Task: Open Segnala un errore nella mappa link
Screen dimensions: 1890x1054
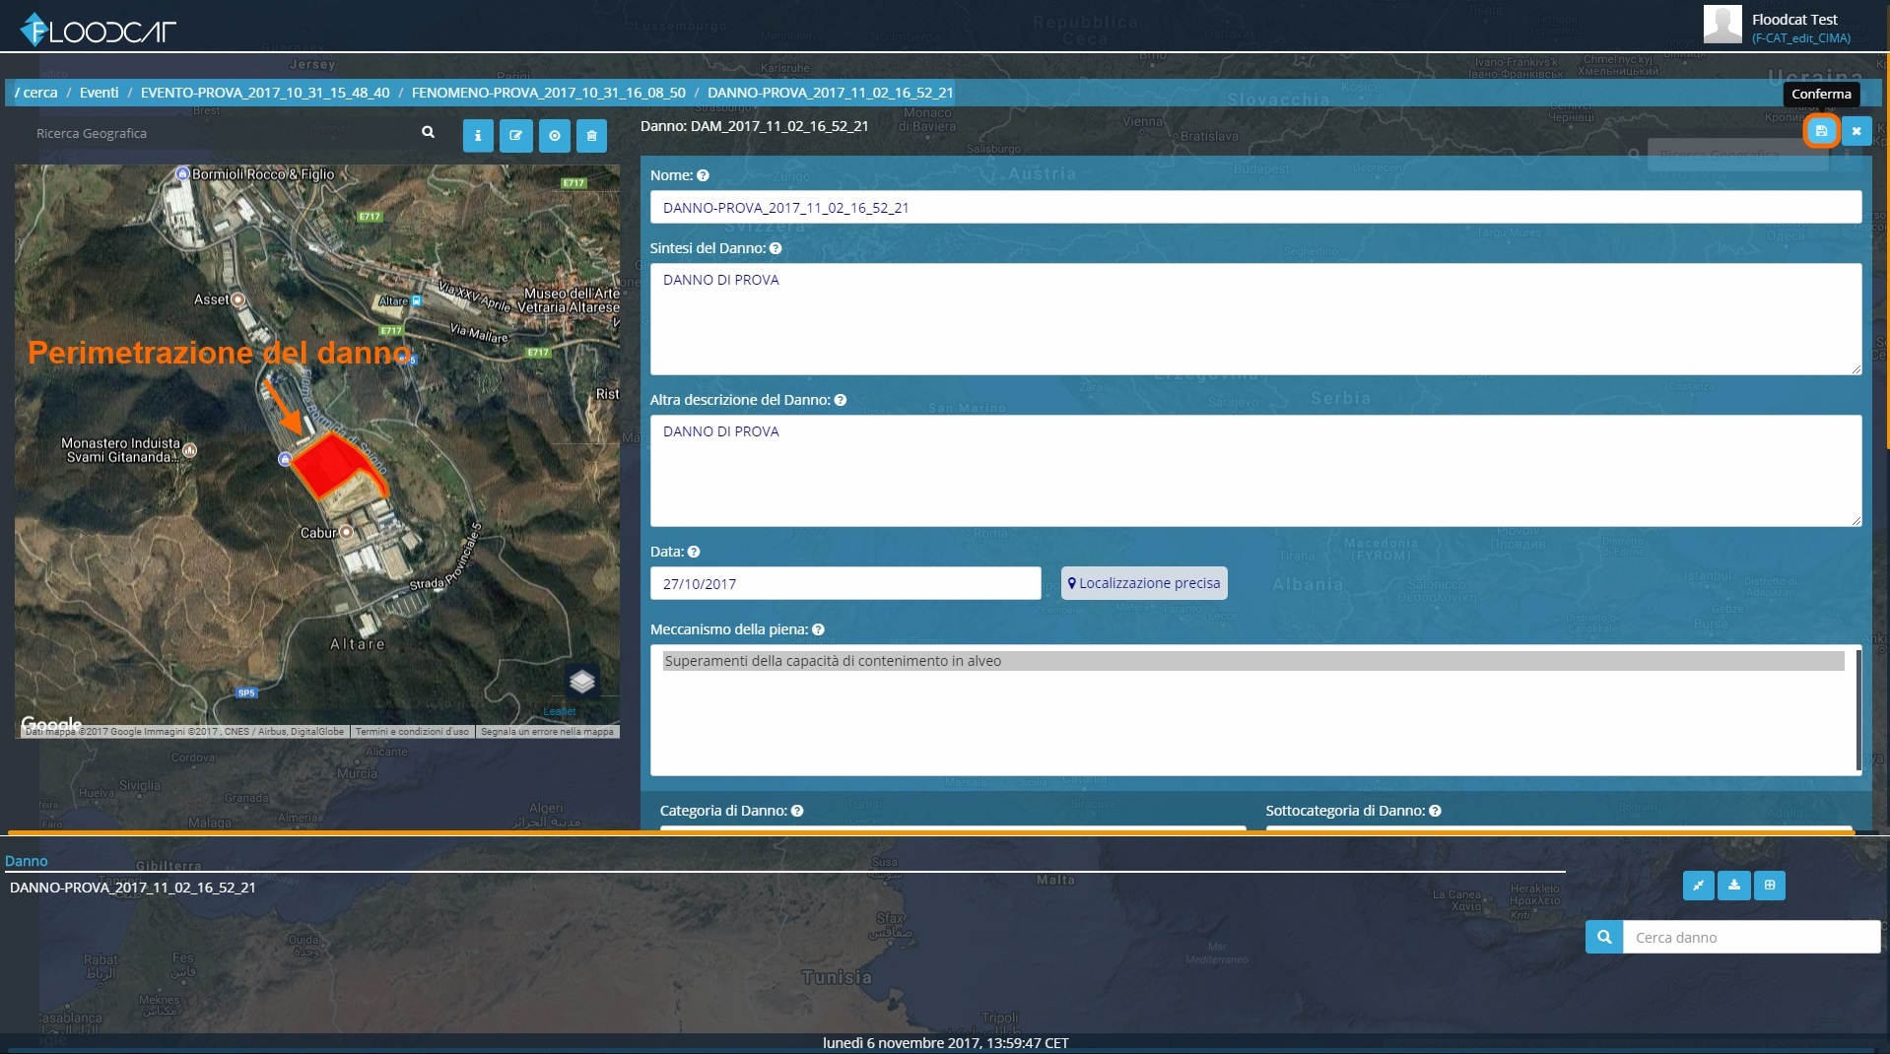Action: [x=548, y=732]
